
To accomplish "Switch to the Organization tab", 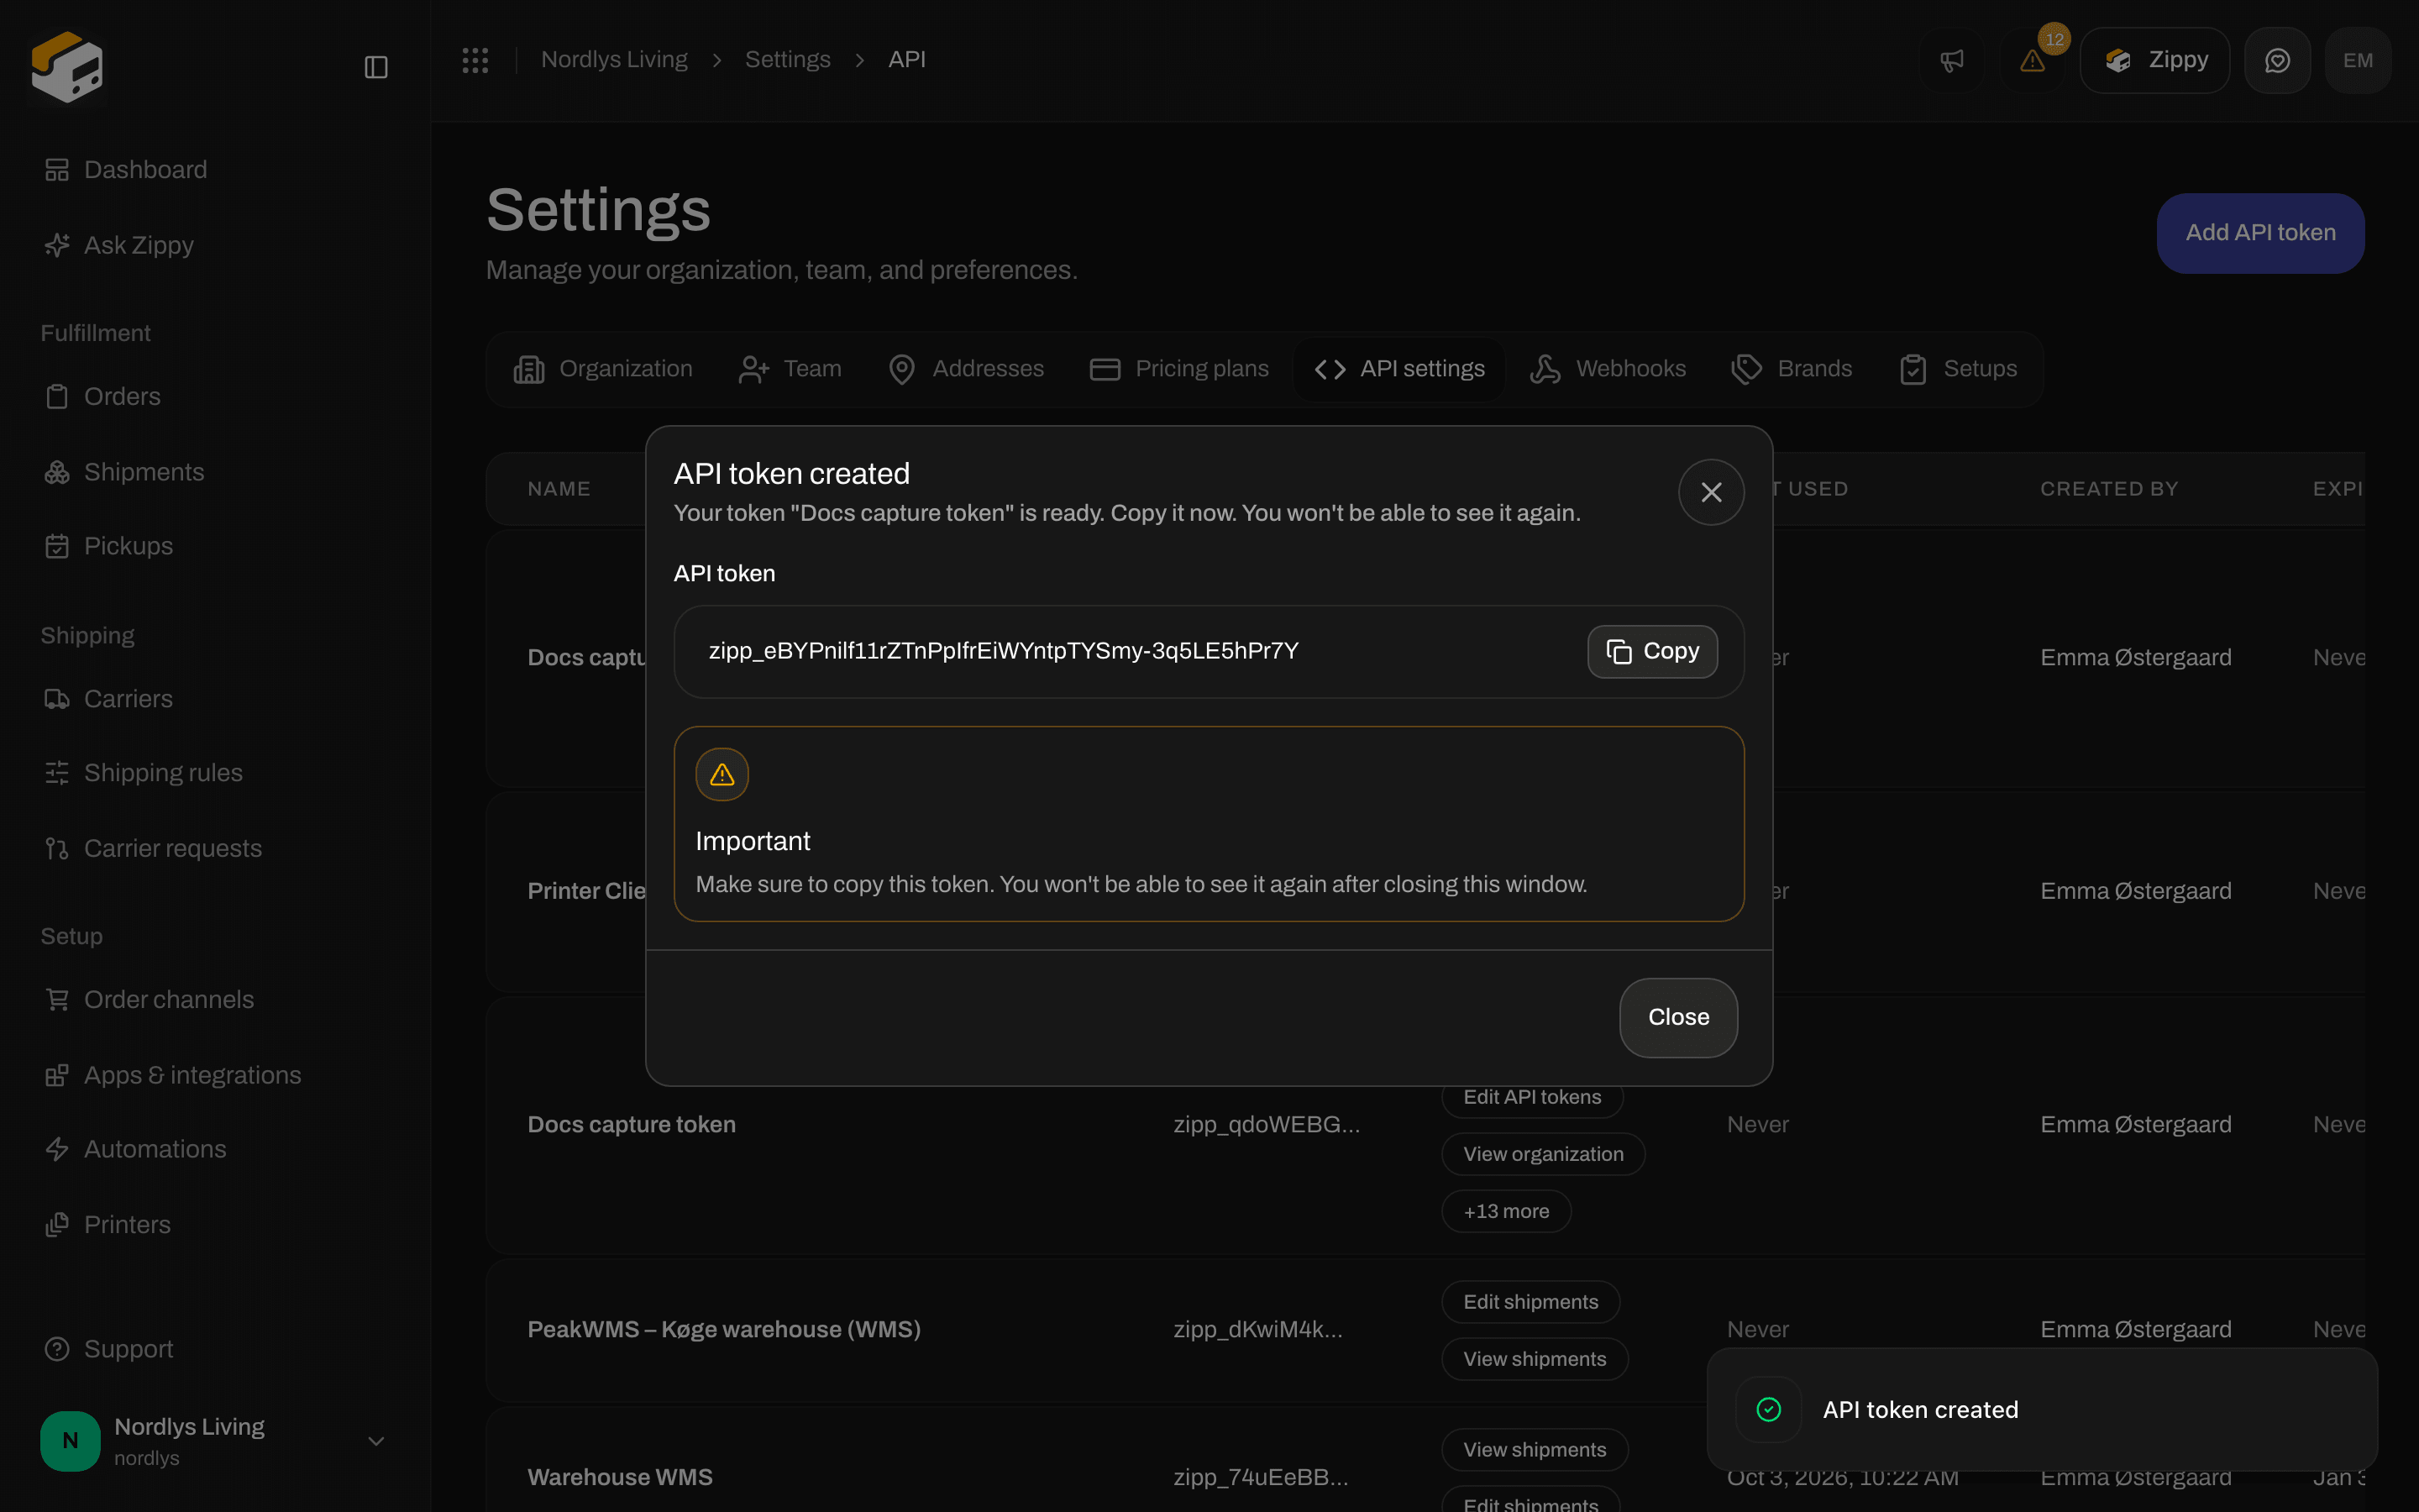I will [603, 369].
